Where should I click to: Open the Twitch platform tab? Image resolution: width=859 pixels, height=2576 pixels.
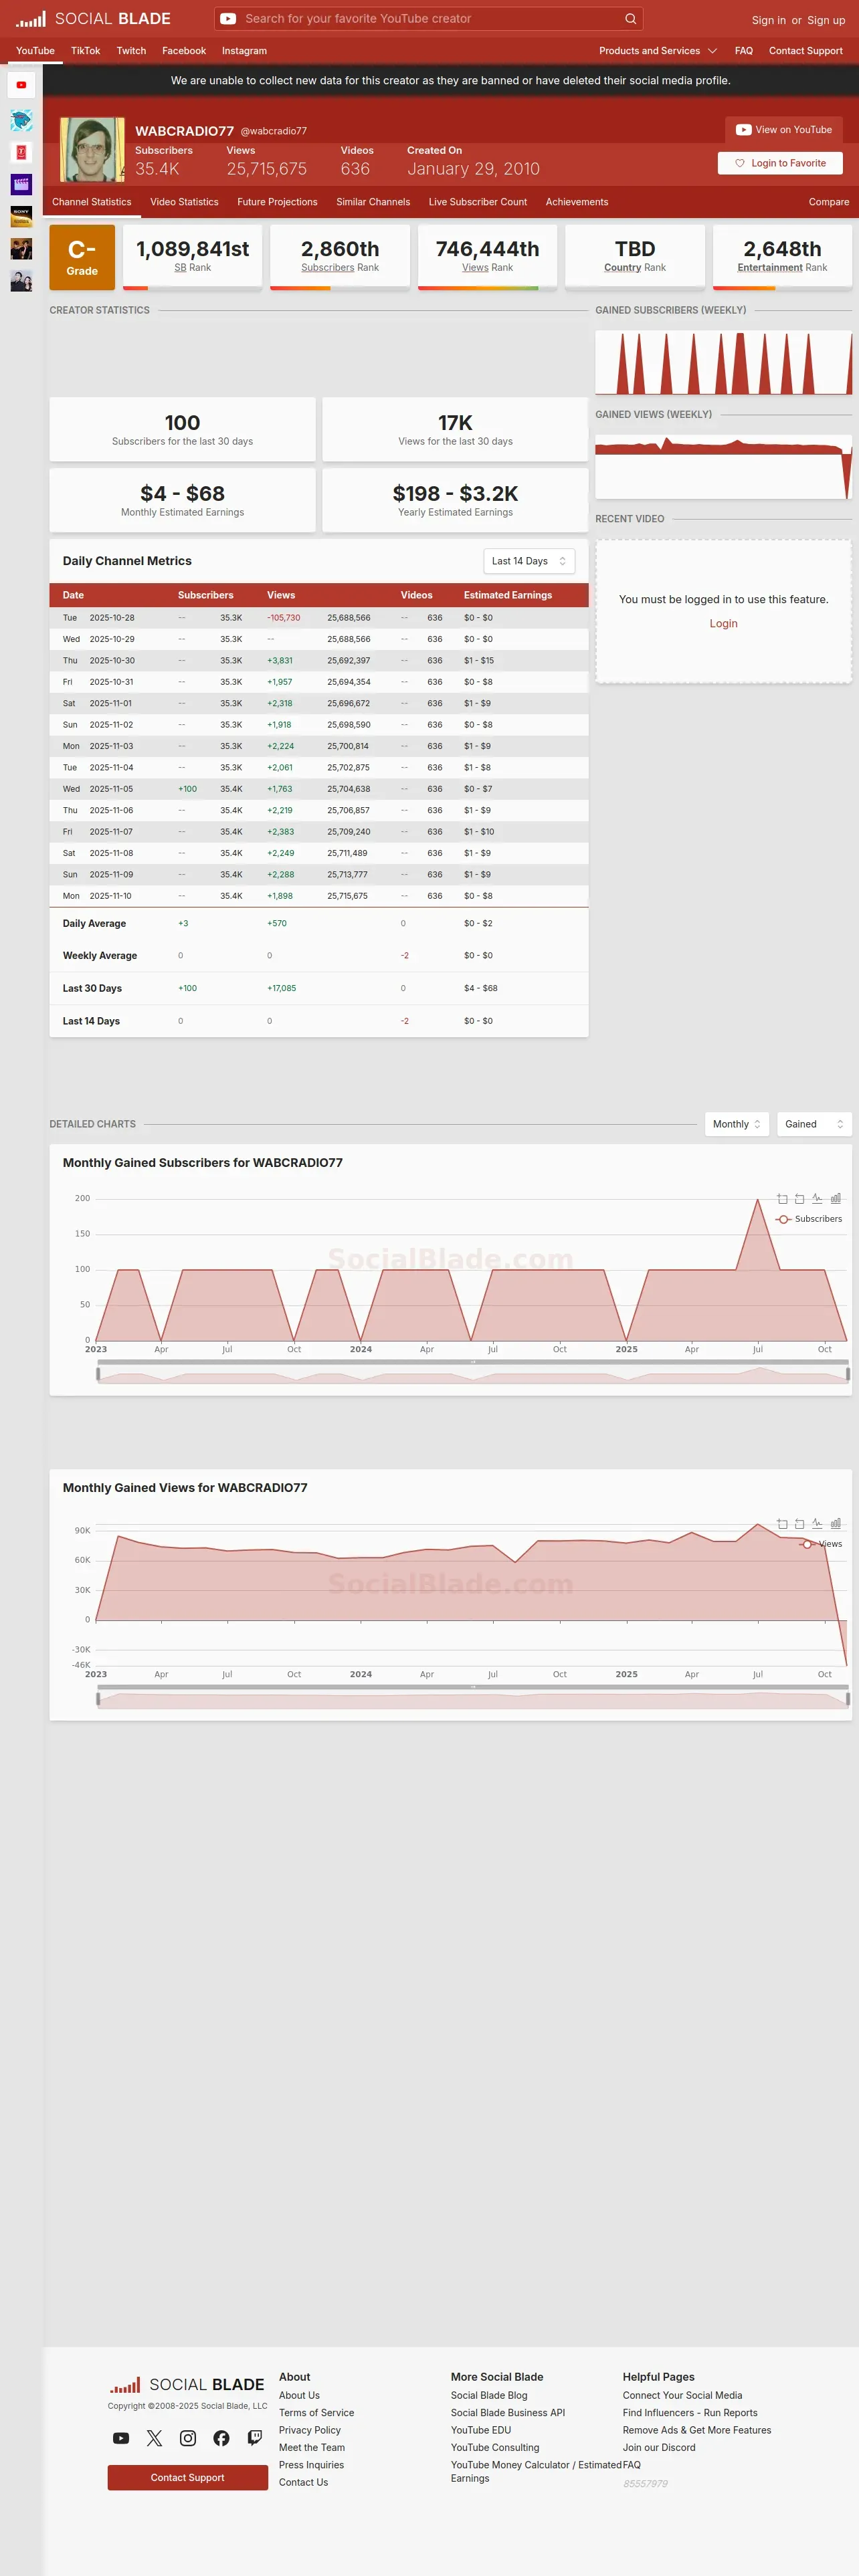tap(131, 51)
